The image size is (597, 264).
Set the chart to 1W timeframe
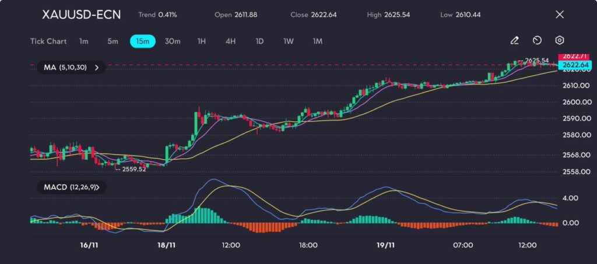[x=289, y=41]
